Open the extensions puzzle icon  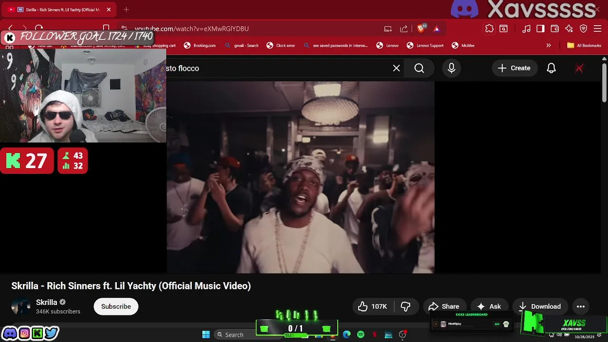pos(489,28)
